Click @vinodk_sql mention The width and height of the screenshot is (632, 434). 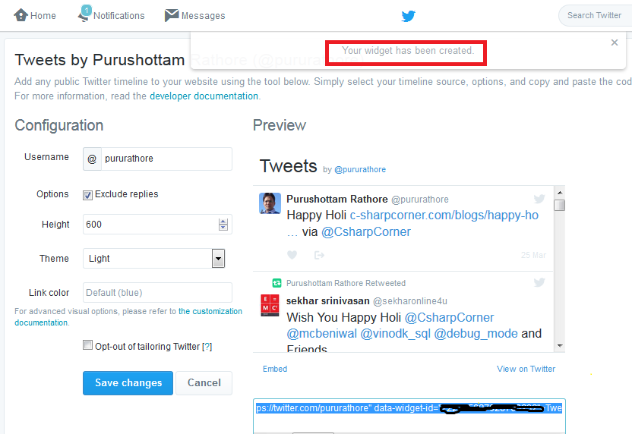point(396,334)
